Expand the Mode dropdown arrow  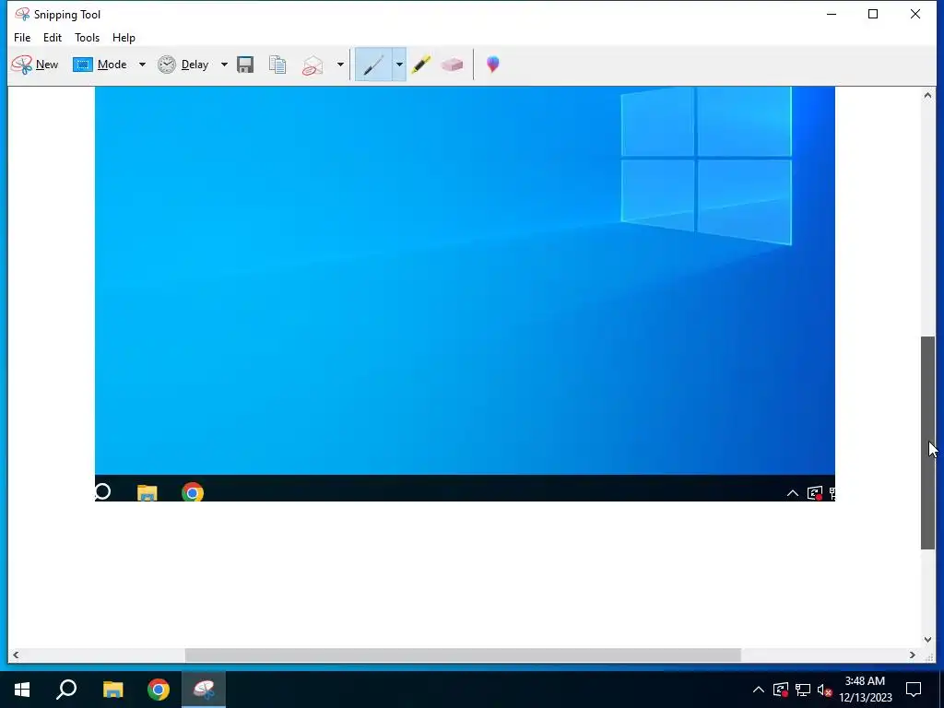[x=142, y=65]
